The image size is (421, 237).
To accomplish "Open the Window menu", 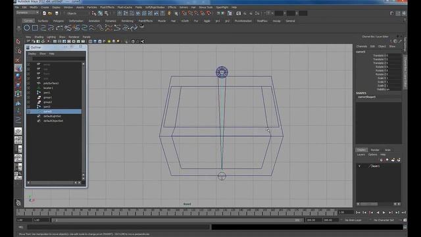I will [68, 7].
